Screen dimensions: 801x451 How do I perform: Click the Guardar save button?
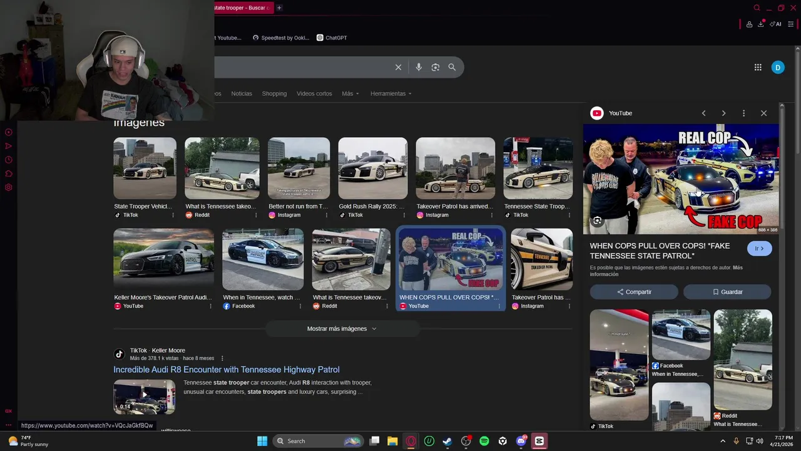pos(727,292)
